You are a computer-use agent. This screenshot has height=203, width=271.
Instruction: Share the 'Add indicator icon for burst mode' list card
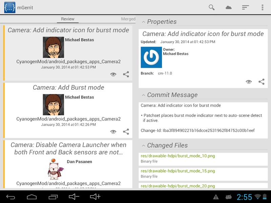126,74
